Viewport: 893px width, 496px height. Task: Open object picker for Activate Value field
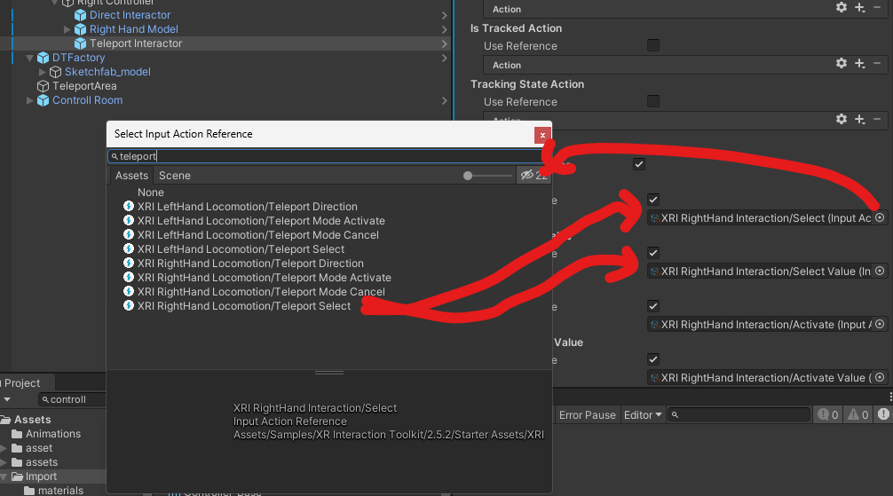pos(880,378)
